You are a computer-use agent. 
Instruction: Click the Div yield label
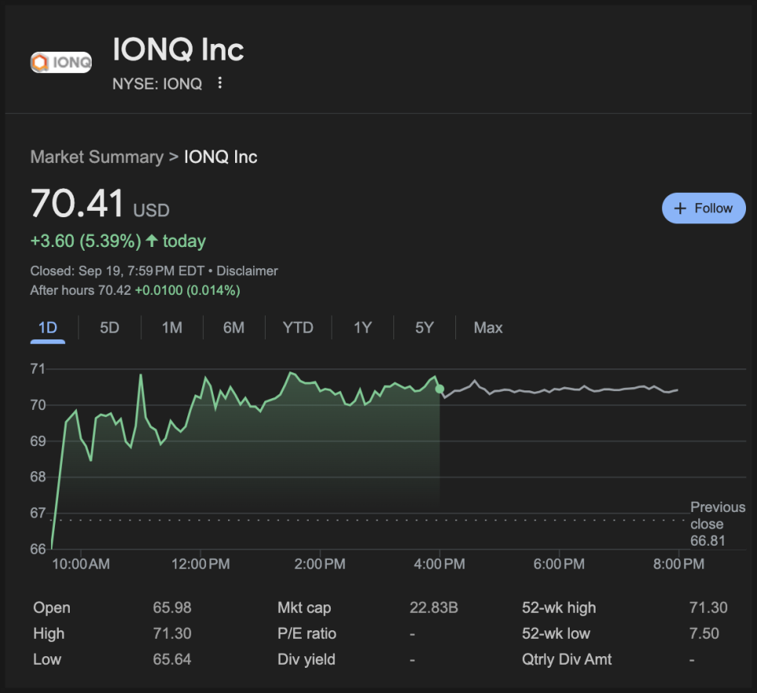[306, 659]
